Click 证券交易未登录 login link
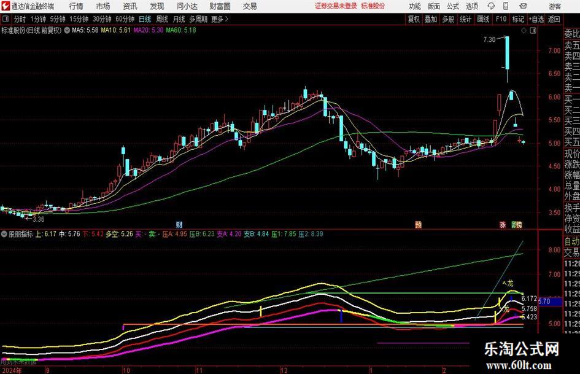 [336, 6]
